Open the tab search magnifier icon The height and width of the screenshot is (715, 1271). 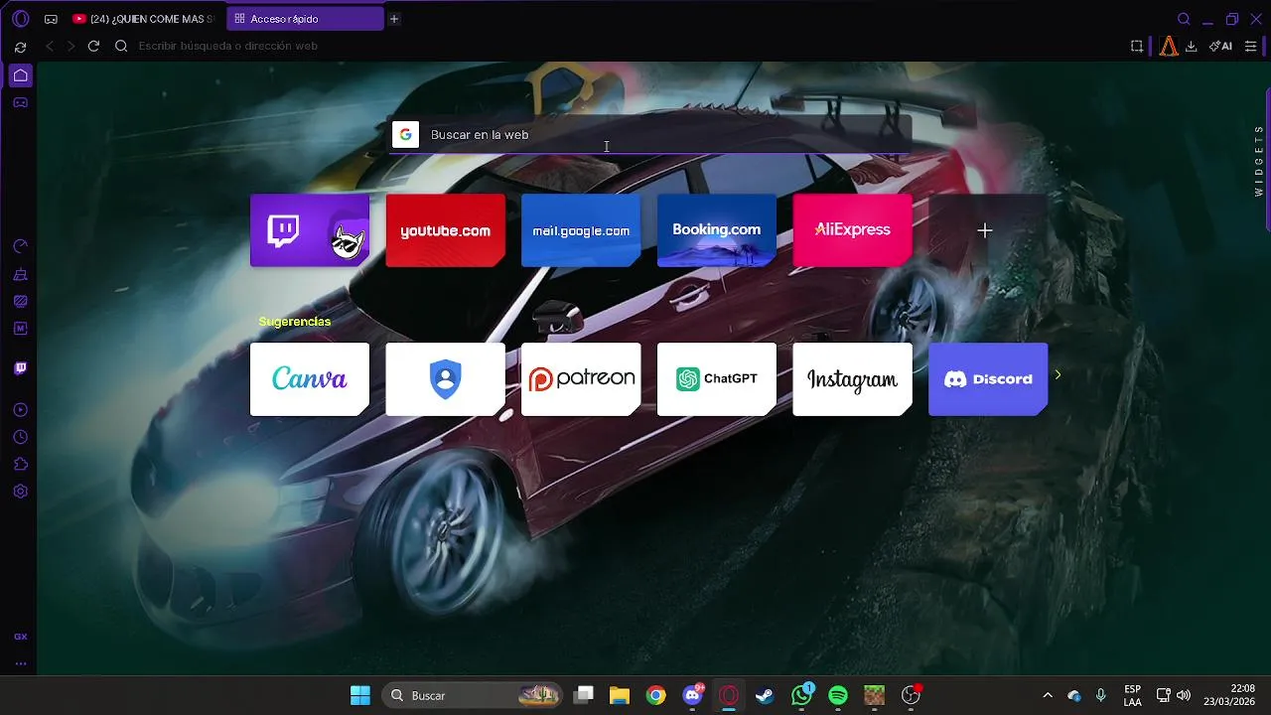(x=1184, y=19)
